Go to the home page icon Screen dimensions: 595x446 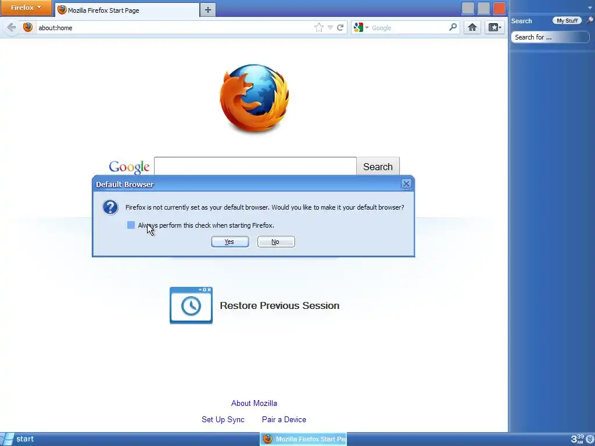(472, 27)
